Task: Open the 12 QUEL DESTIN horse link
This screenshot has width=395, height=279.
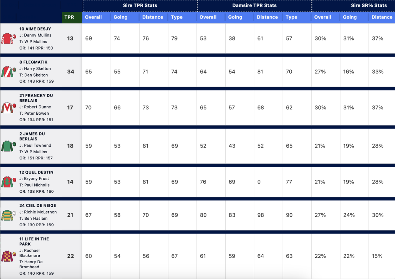Action: [x=36, y=172]
